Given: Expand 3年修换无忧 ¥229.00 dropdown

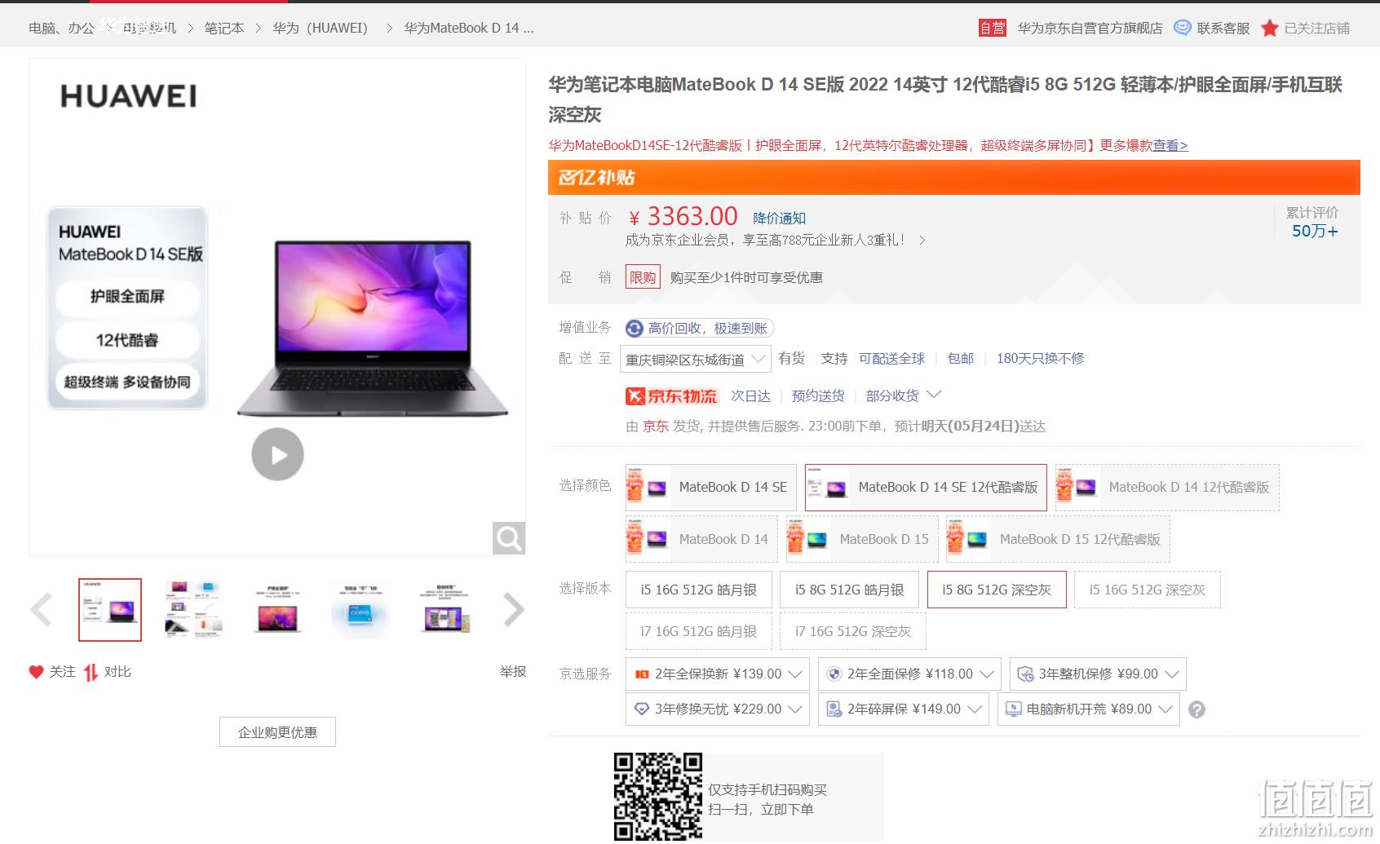Looking at the screenshot, I should coord(795,709).
